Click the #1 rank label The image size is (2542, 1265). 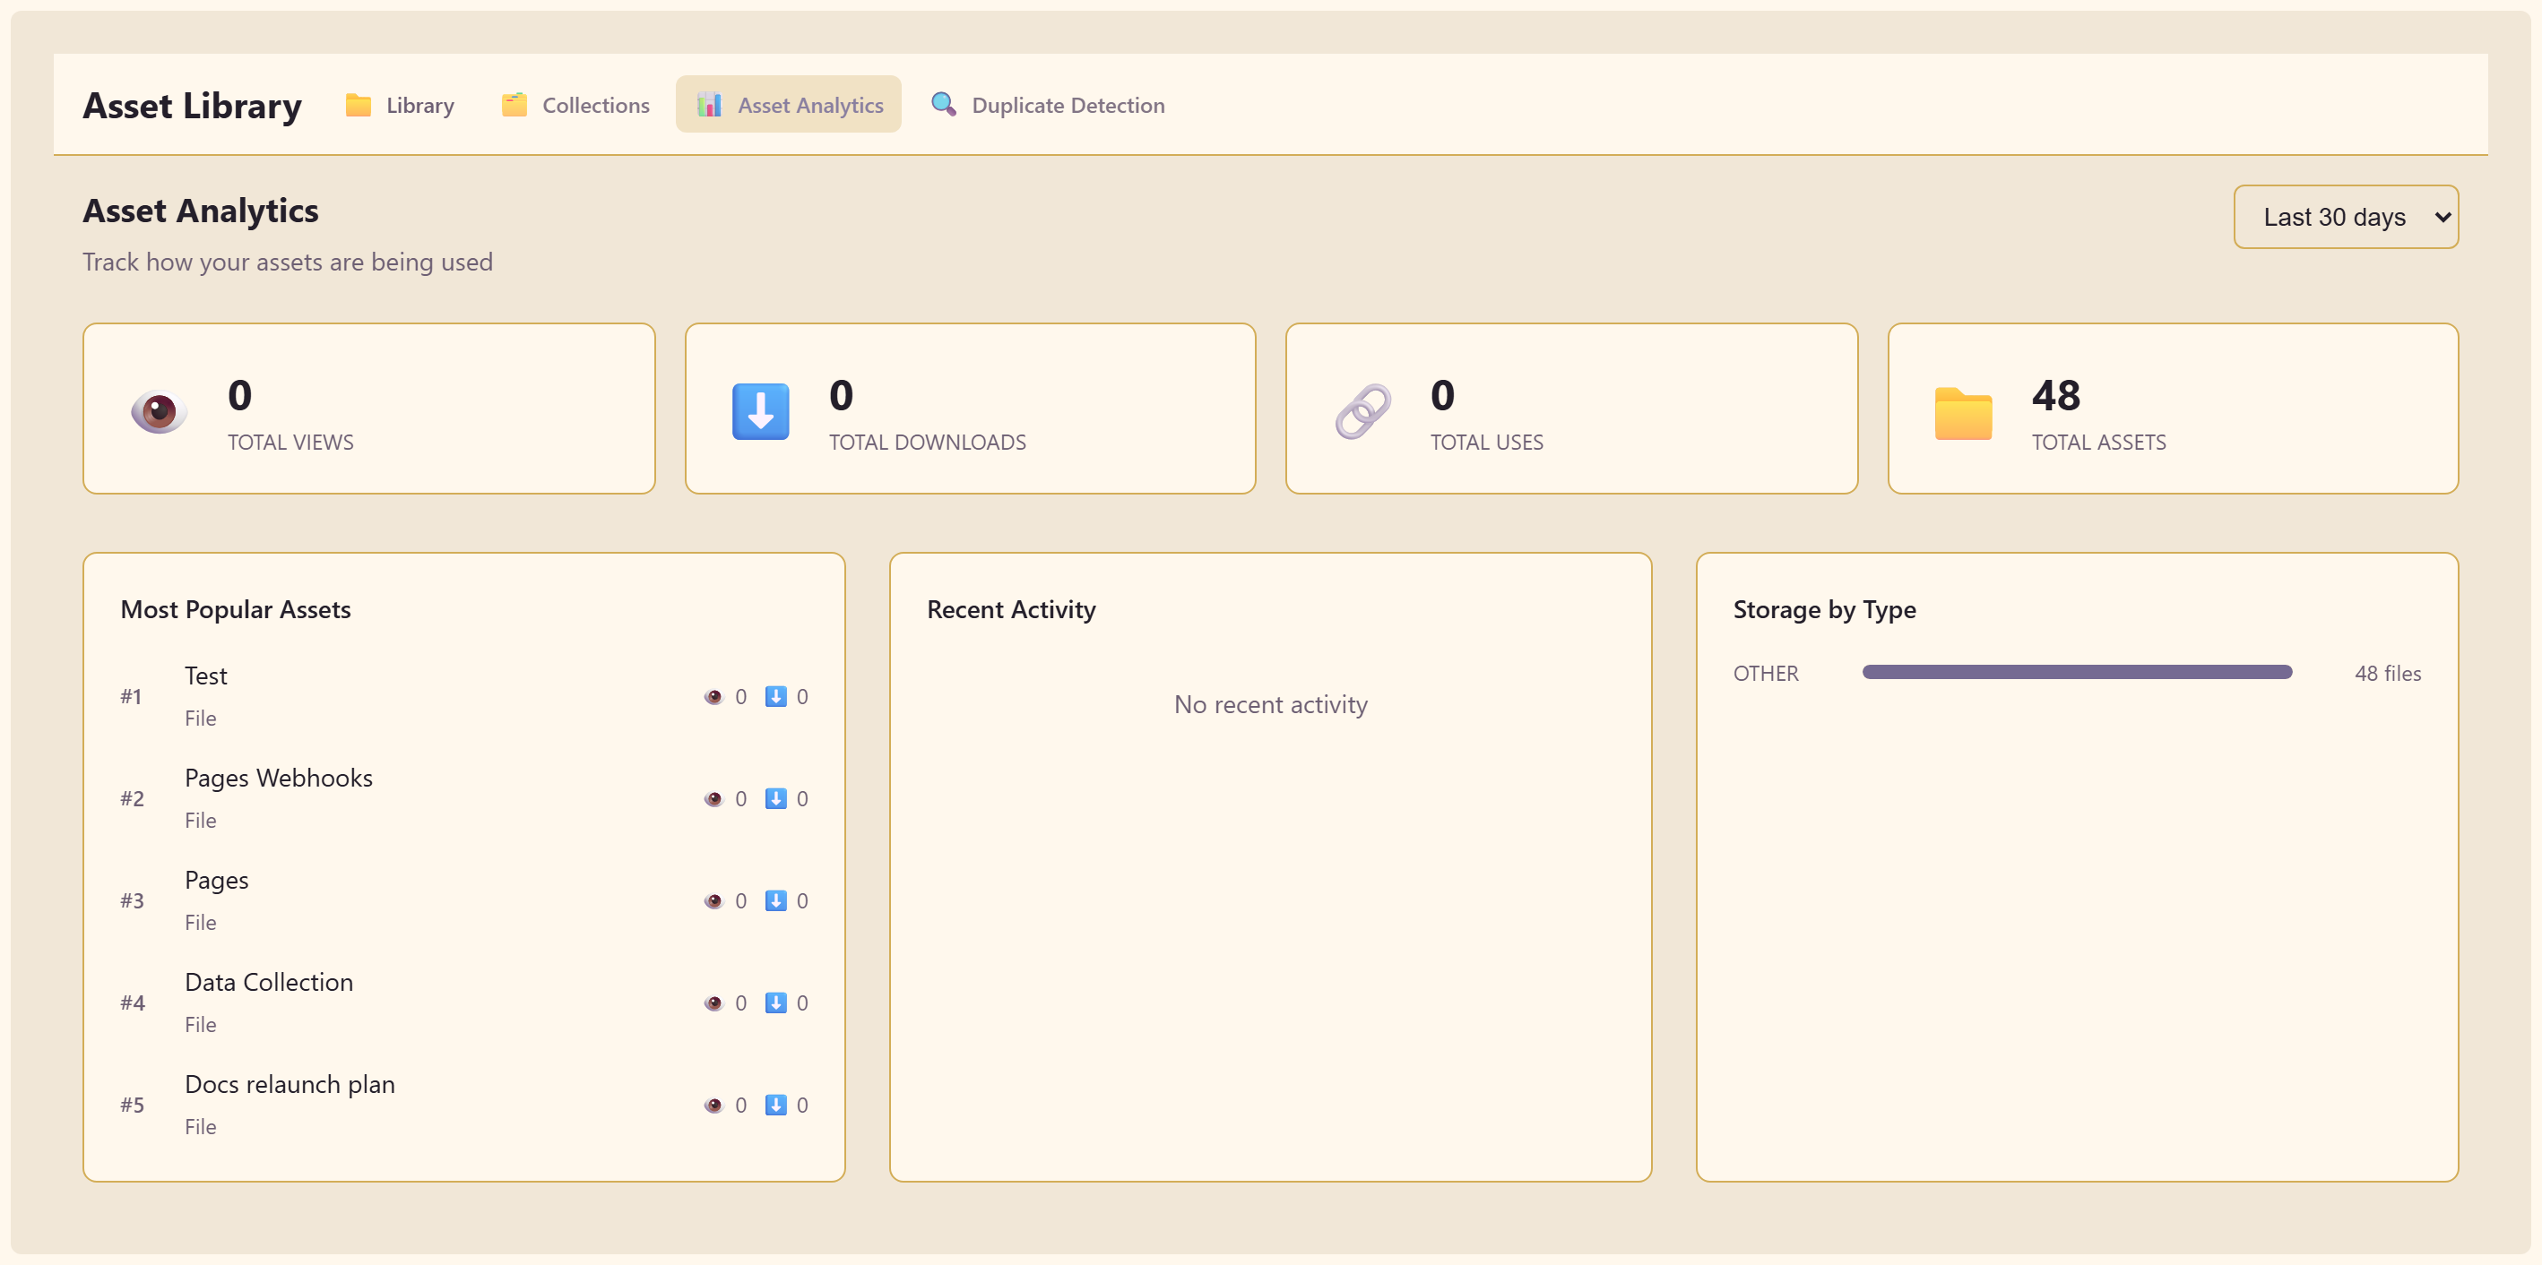[x=131, y=697]
